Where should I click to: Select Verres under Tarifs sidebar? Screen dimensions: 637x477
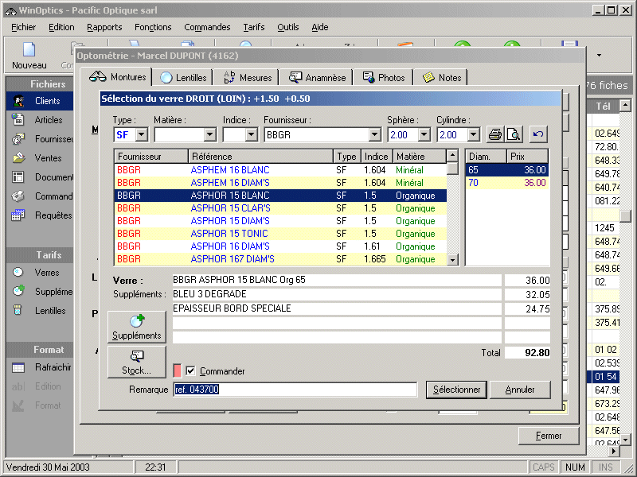click(46, 273)
